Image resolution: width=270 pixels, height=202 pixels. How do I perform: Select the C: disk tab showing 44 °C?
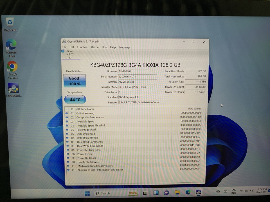tap(70, 54)
